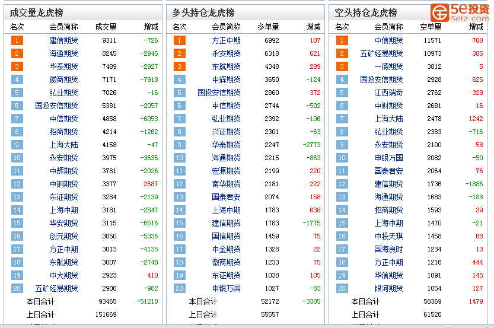Click total change -3385 in 多头持仓龙虎榜
This screenshot has width=494, height=328.
pyautogui.click(x=311, y=301)
